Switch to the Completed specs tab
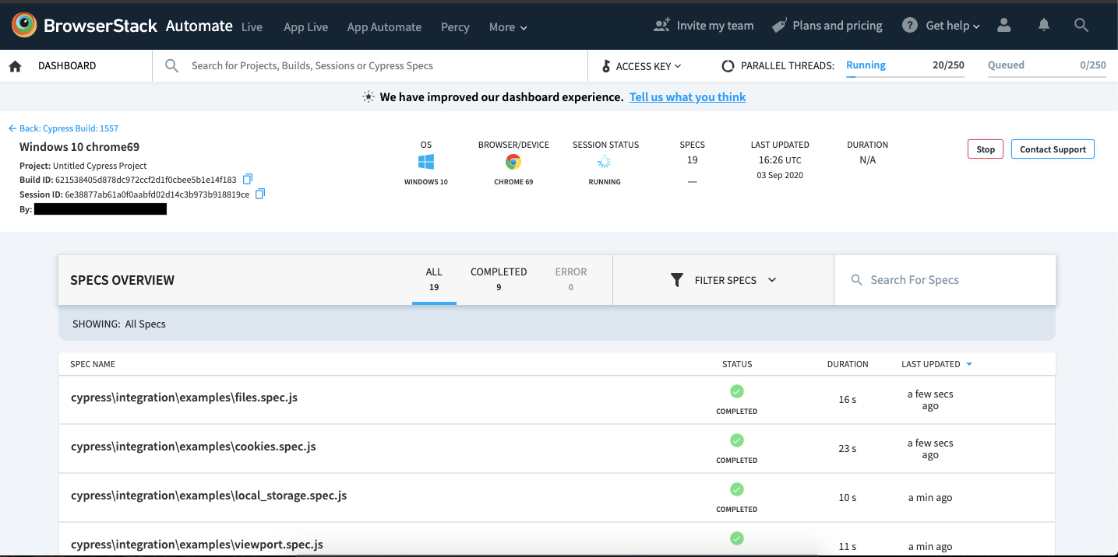Screen dimensions: 1118x557 (x=499, y=278)
